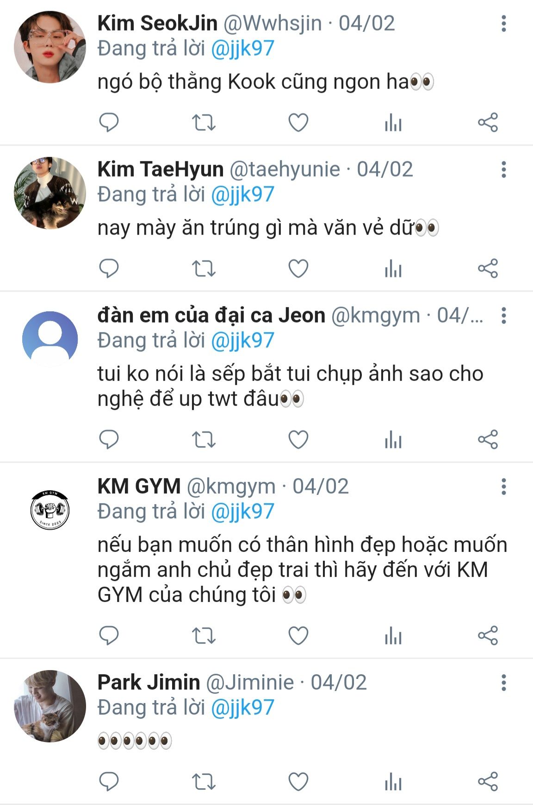Viewport: 533px width, 805px height.
Task: Open 'đàn em của đại ca Jeon' profile name
Action: (211, 315)
